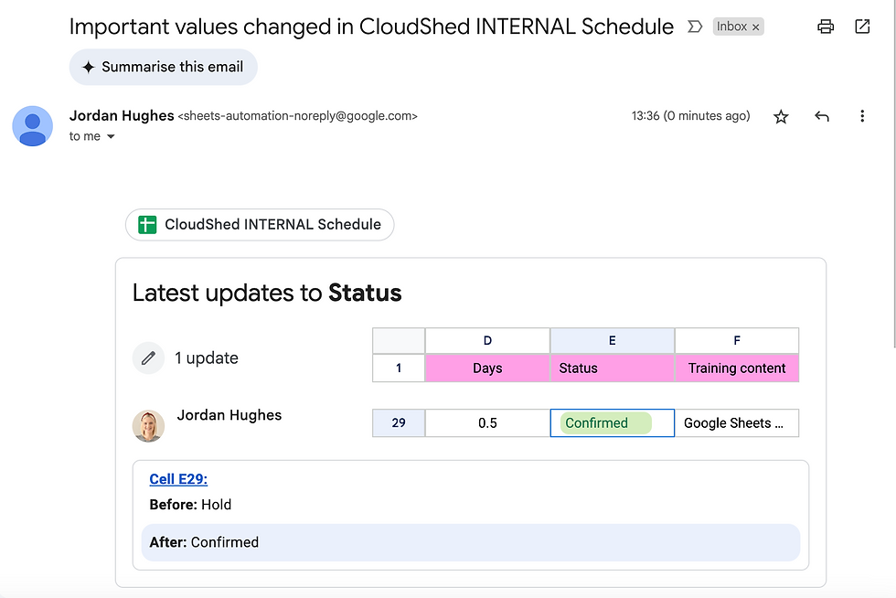Click the pink Status header cell

point(612,368)
